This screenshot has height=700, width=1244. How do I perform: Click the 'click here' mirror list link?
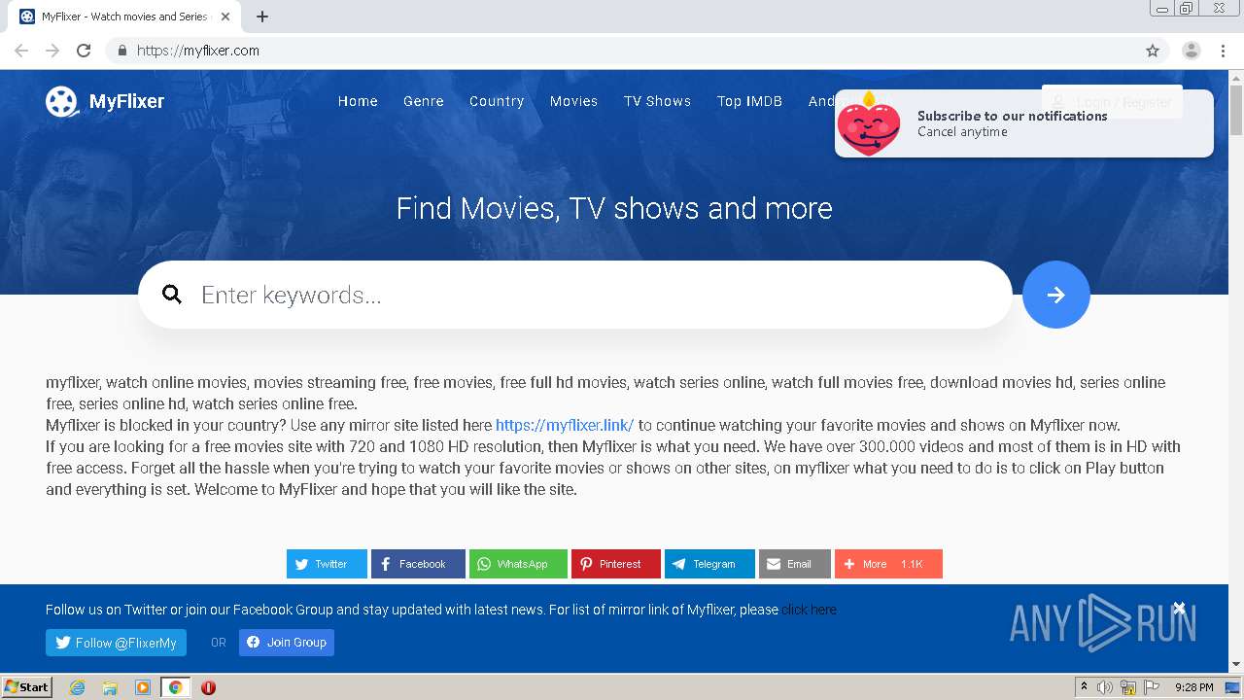coord(810,610)
